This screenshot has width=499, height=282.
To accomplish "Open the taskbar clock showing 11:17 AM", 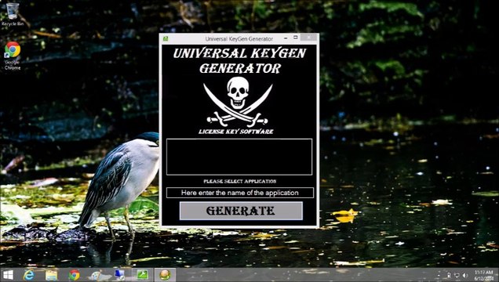I will tap(483, 275).
